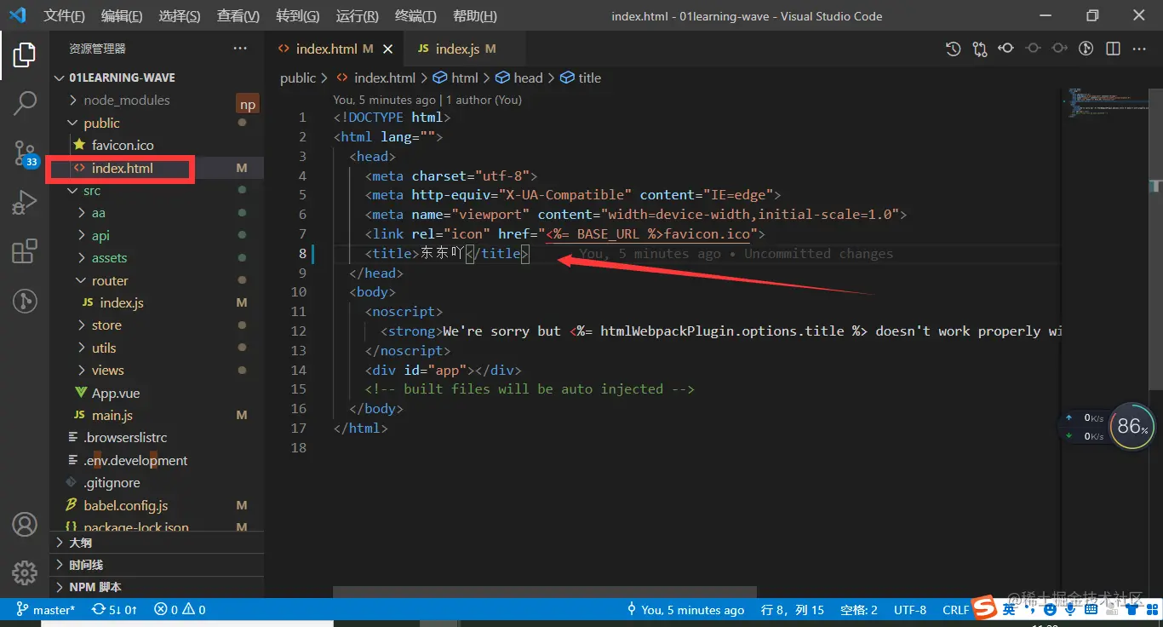Open babel.config.js file
This screenshot has height=627, width=1163.
157,506
